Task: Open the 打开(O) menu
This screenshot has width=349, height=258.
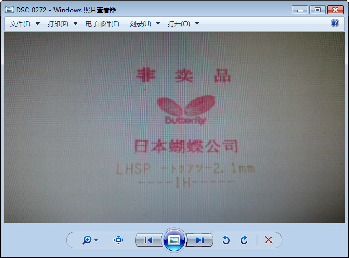Action: [179, 24]
